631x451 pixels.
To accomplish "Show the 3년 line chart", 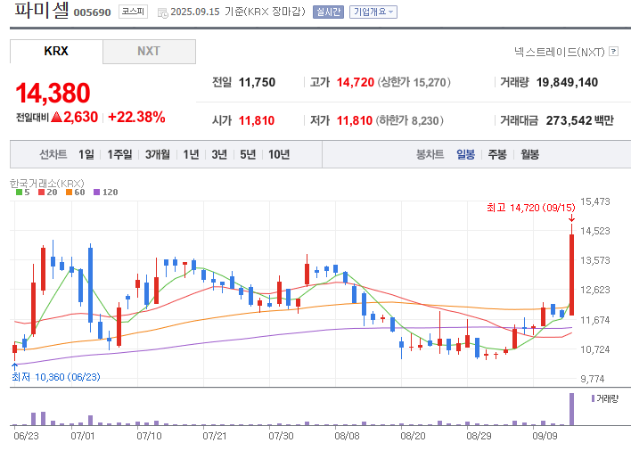I will point(219,154).
